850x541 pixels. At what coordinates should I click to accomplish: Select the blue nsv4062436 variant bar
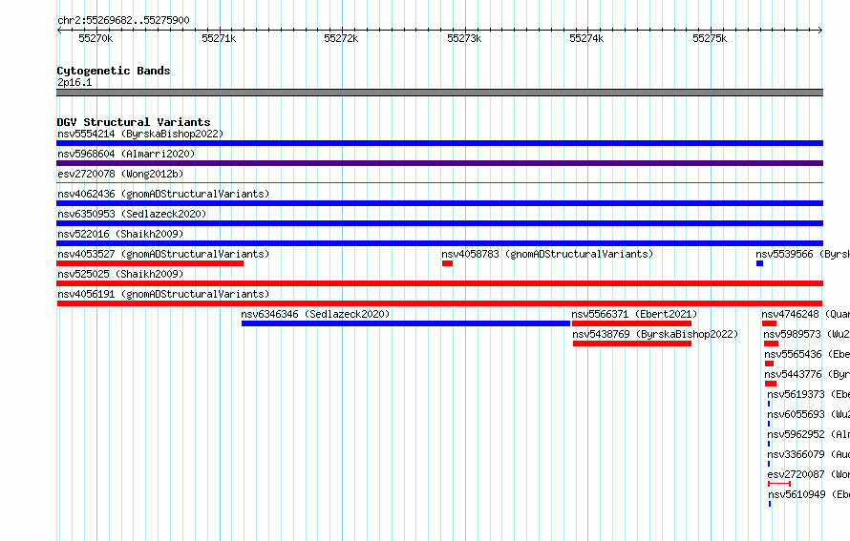pyautogui.click(x=439, y=203)
